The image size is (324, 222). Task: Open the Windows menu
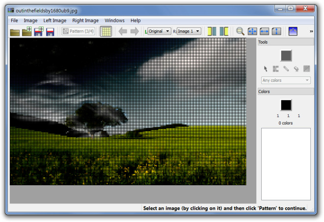(x=114, y=21)
